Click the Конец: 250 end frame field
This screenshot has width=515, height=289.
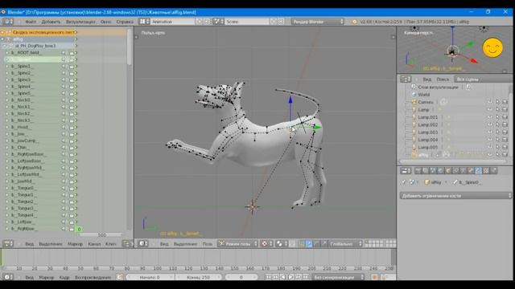[x=198, y=277]
